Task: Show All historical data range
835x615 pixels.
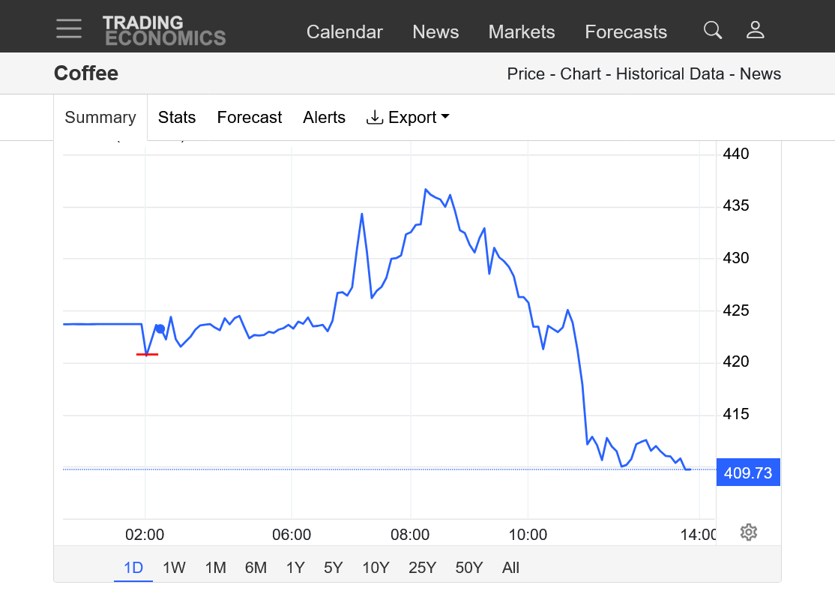Action: coord(510,568)
